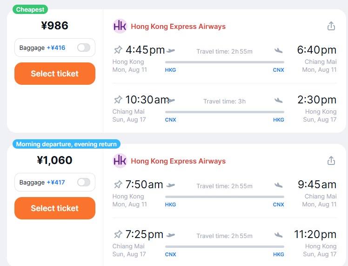348x266 pixels.
Task: Pin the 10:30am Chiang Mai return
Action: point(118,100)
